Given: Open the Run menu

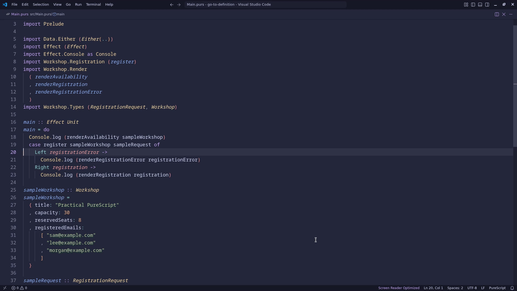Looking at the screenshot, I should tap(78, 4).
